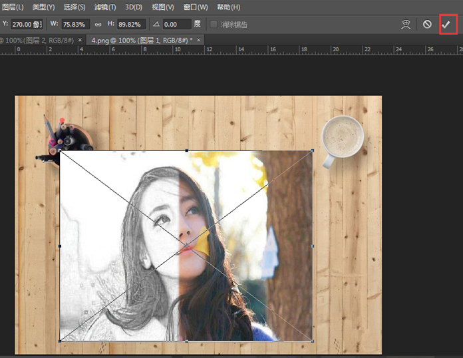Click the Y position value field
This screenshot has width=463, height=358.
(x=27, y=24)
